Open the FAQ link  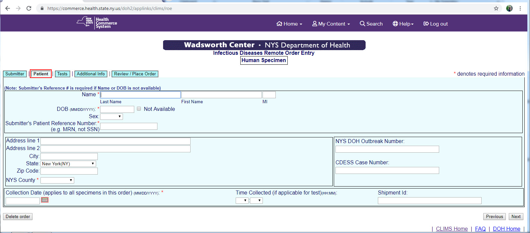[480, 229]
